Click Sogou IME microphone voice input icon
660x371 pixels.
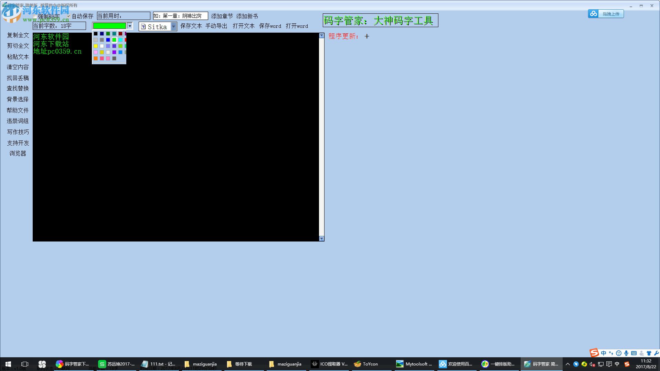click(626, 353)
